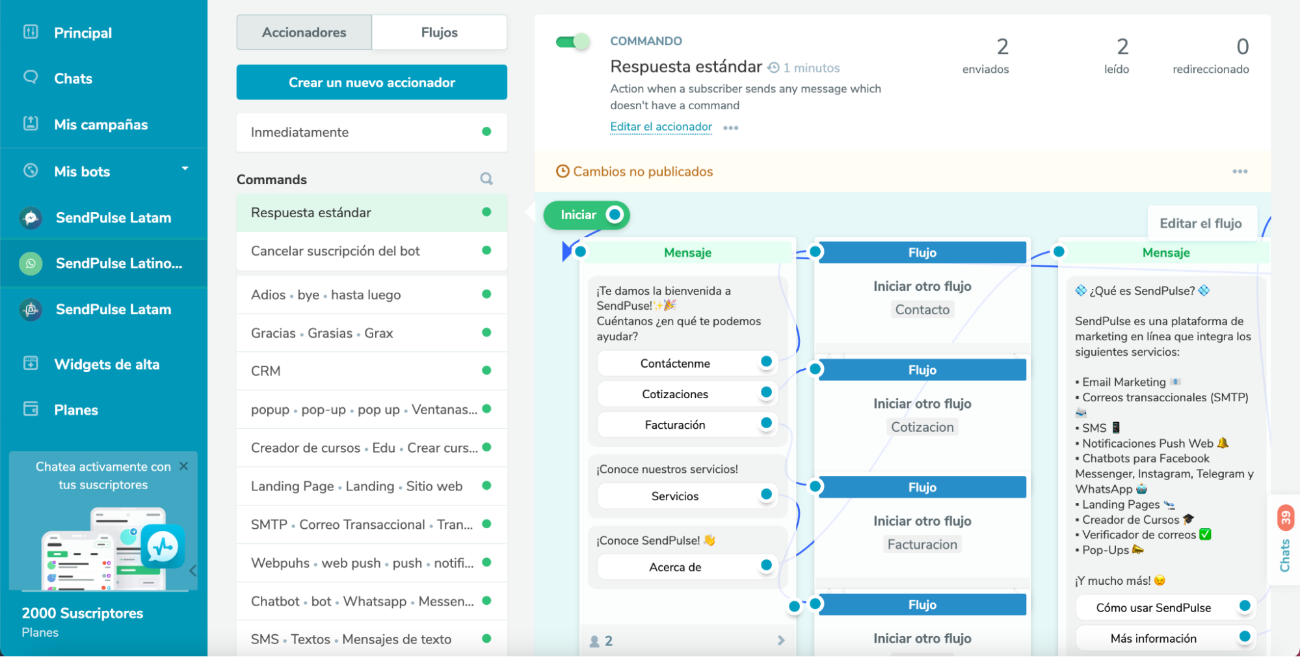
Task: Toggle the SMS Textos command status dot
Action: (486, 639)
